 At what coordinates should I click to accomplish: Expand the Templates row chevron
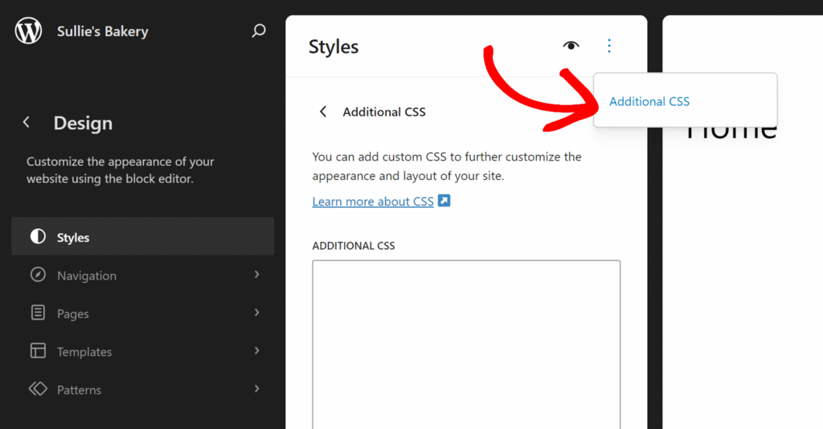256,350
